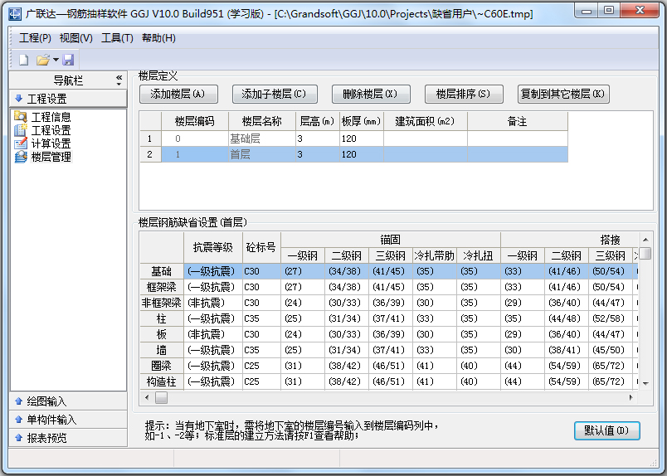Select 工程设置 item in navigation tree
Image resolution: width=667 pixels, height=476 pixels.
(51, 130)
